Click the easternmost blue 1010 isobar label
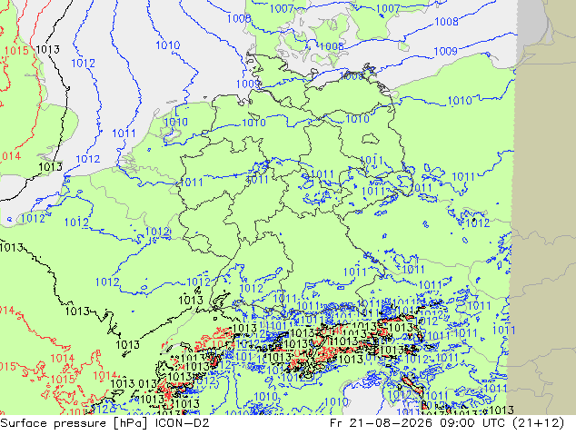 click(x=460, y=101)
